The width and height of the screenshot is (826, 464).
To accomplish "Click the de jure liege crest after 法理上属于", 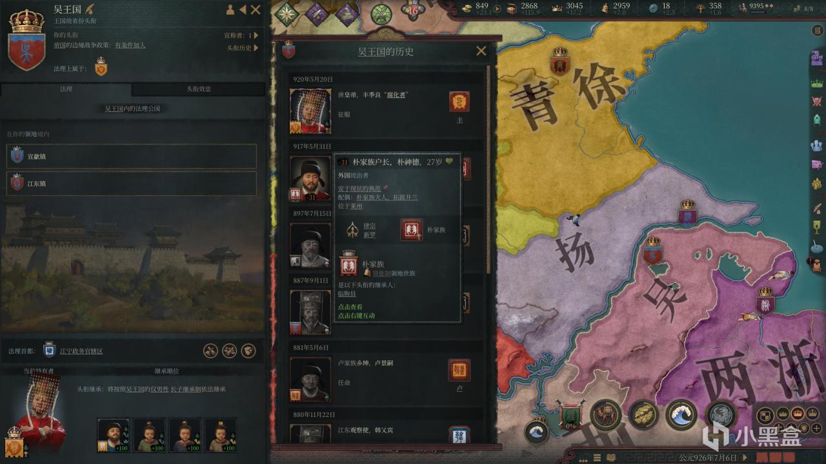I will click(101, 66).
